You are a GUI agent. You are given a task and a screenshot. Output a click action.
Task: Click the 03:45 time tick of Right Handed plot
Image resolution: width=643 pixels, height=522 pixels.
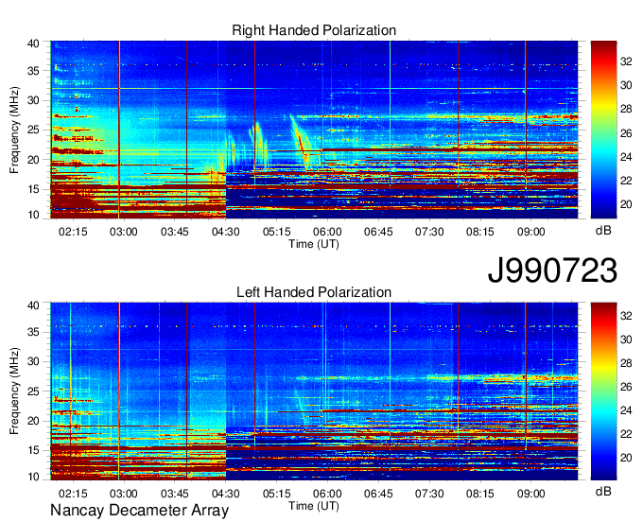[x=175, y=232]
